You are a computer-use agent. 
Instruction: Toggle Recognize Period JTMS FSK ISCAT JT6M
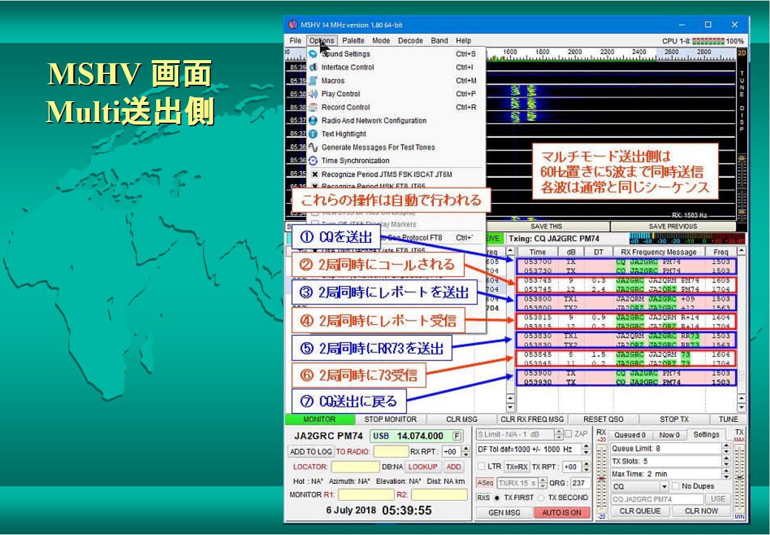[314, 174]
